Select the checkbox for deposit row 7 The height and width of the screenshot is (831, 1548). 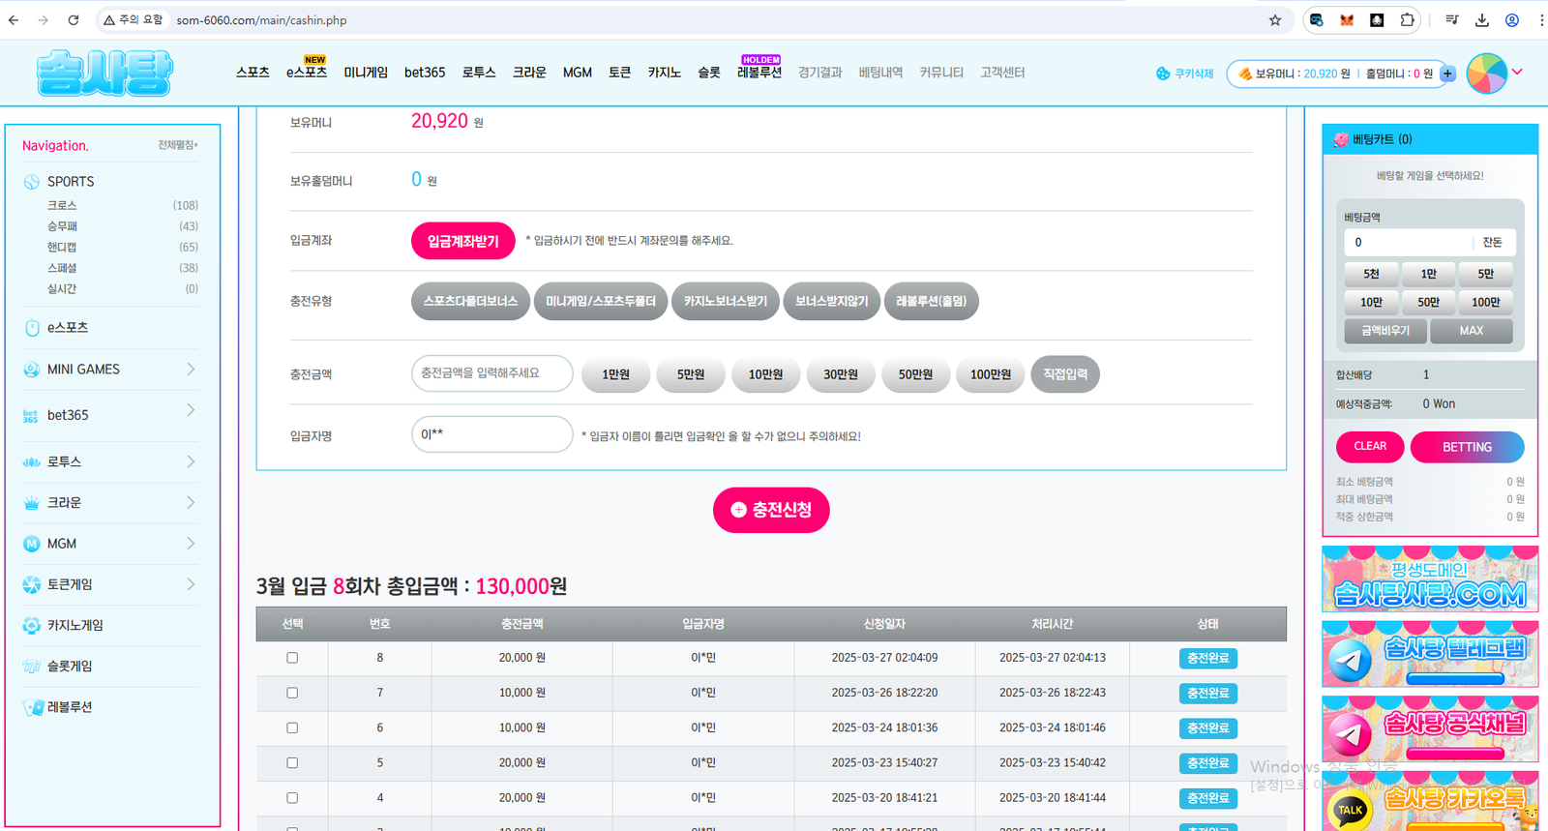tap(292, 693)
